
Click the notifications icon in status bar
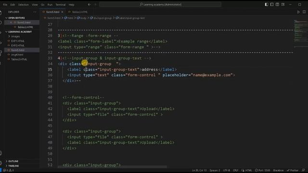tap(304, 171)
